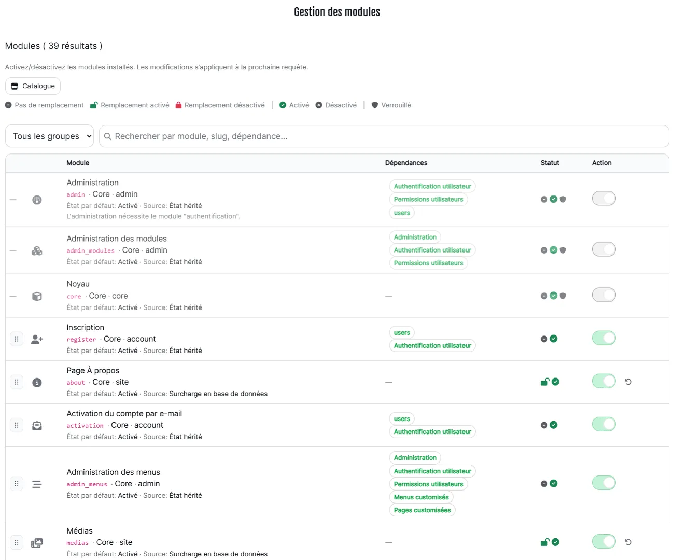674x560 pixels.
Task: Open the Tous les groupes dropdown
Action: pos(50,136)
